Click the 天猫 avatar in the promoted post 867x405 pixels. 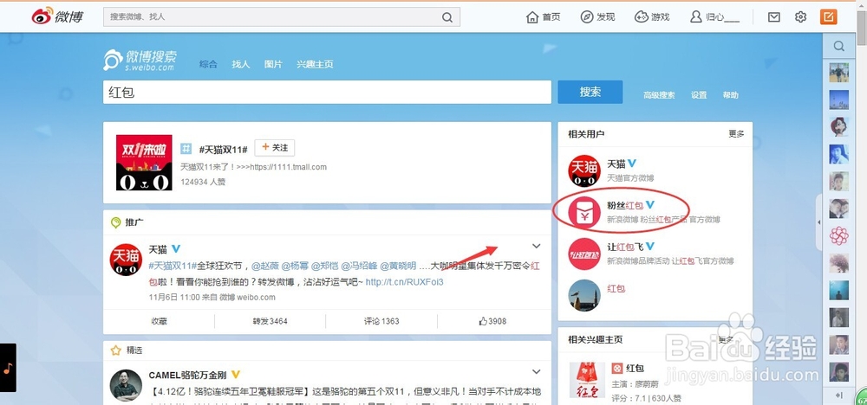click(126, 260)
